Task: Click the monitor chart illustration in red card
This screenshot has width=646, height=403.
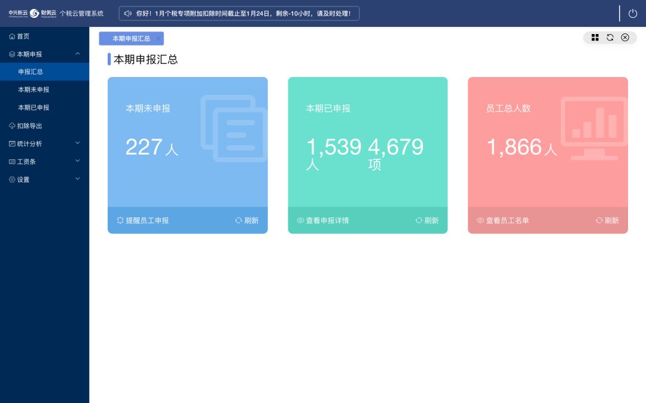Action: coord(594,128)
